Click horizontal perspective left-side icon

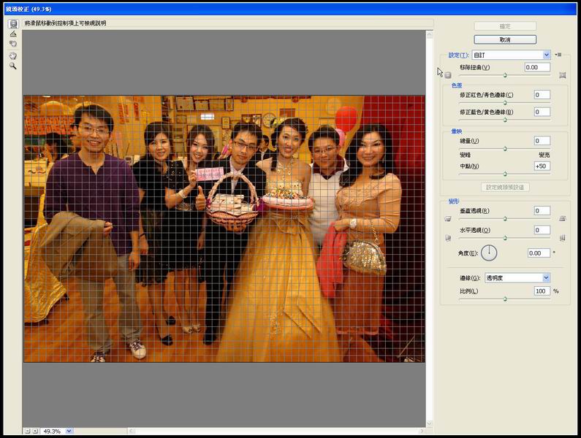448,238
